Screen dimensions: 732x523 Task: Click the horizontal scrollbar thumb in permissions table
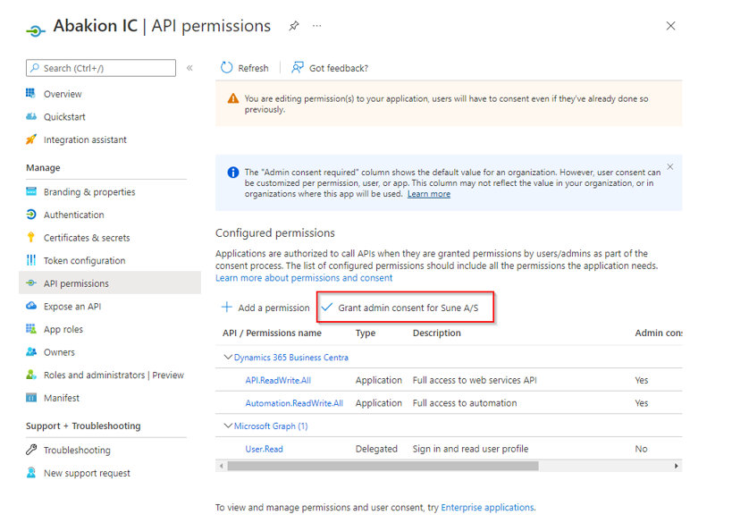[383, 466]
